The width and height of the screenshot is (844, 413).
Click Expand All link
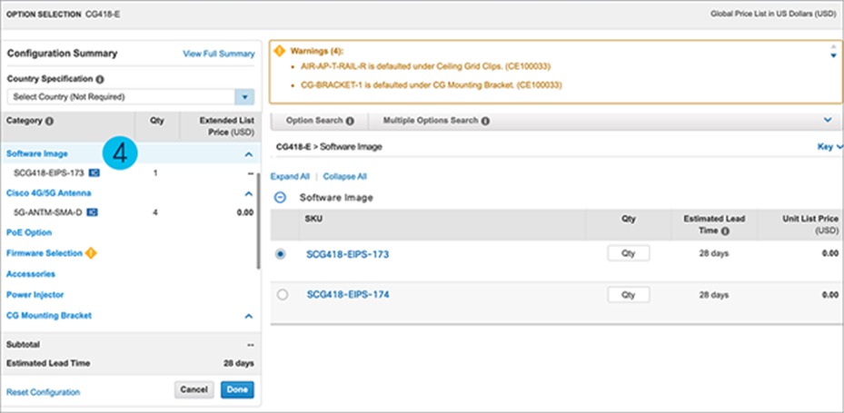click(290, 176)
